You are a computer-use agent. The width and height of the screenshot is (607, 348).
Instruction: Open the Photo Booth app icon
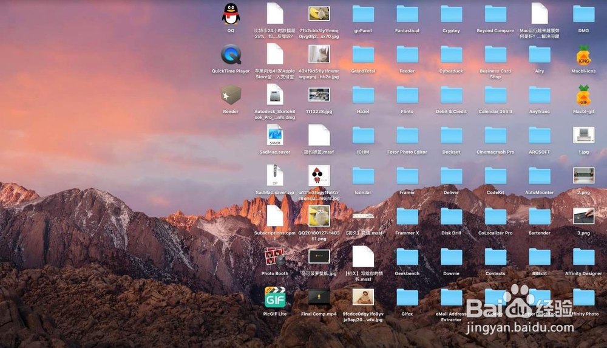275,256
